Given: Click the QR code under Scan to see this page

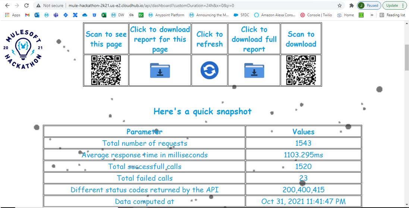Looking at the screenshot, I should [x=106, y=70].
